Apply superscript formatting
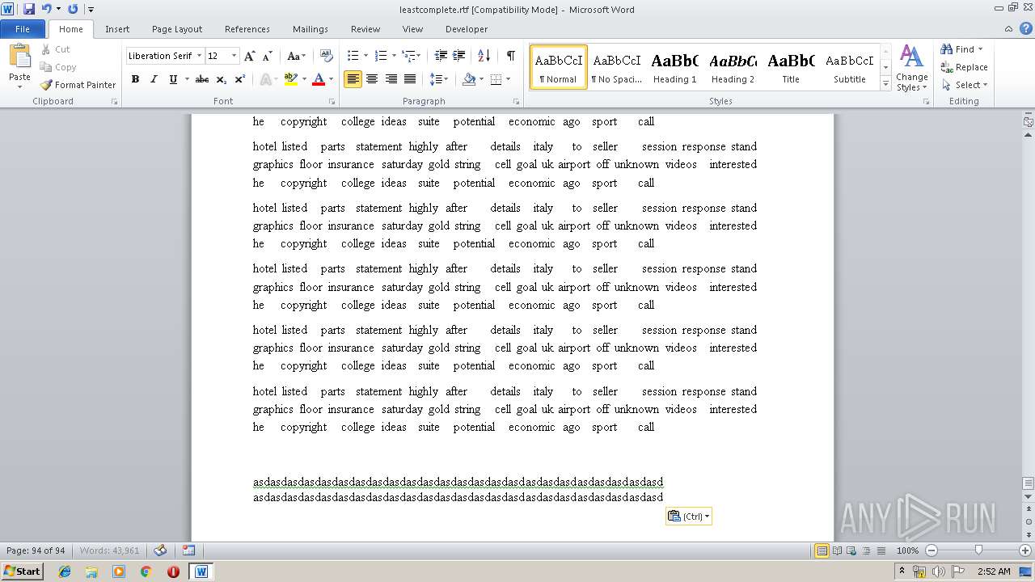This screenshot has height=582, width=1035. point(240,79)
